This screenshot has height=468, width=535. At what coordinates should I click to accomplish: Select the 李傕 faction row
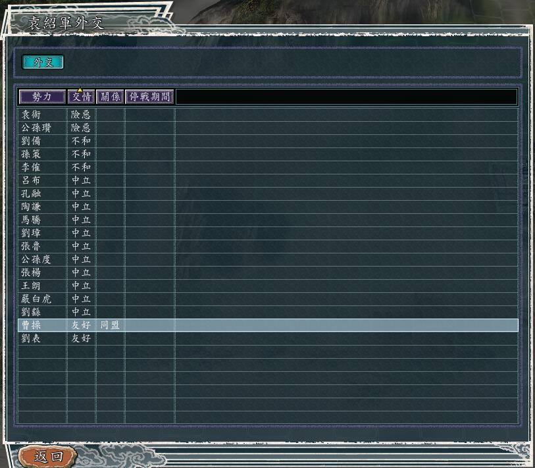pos(268,167)
